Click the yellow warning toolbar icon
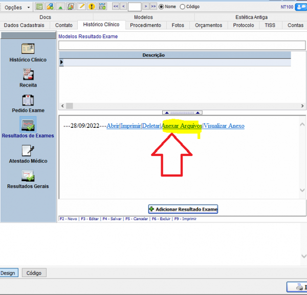The width and height of the screenshot is (307, 295). tap(92, 7)
